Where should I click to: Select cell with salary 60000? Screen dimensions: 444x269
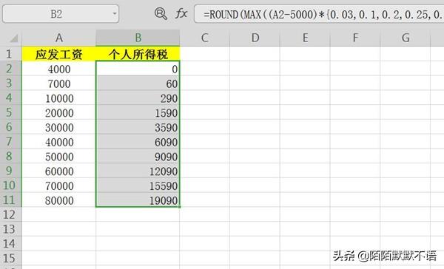[59, 171]
